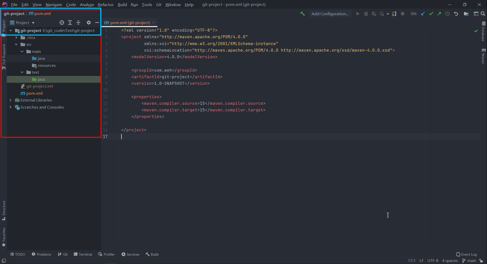Click the Profiler run icon
The image size is (487, 264).
(382, 14)
